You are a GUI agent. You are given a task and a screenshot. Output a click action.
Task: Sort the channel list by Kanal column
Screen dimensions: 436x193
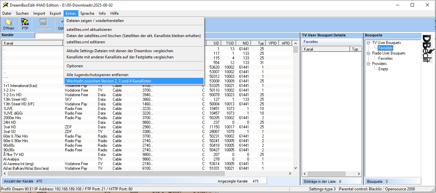[32, 43]
